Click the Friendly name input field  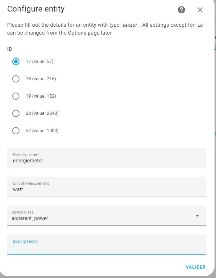point(107,158)
